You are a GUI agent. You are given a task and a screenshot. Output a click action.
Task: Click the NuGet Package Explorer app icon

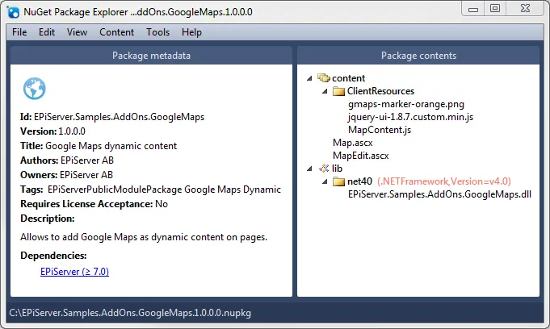pyautogui.click(x=14, y=12)
